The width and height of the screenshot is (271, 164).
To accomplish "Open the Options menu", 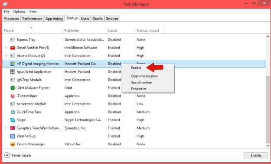I will point(19,11).
